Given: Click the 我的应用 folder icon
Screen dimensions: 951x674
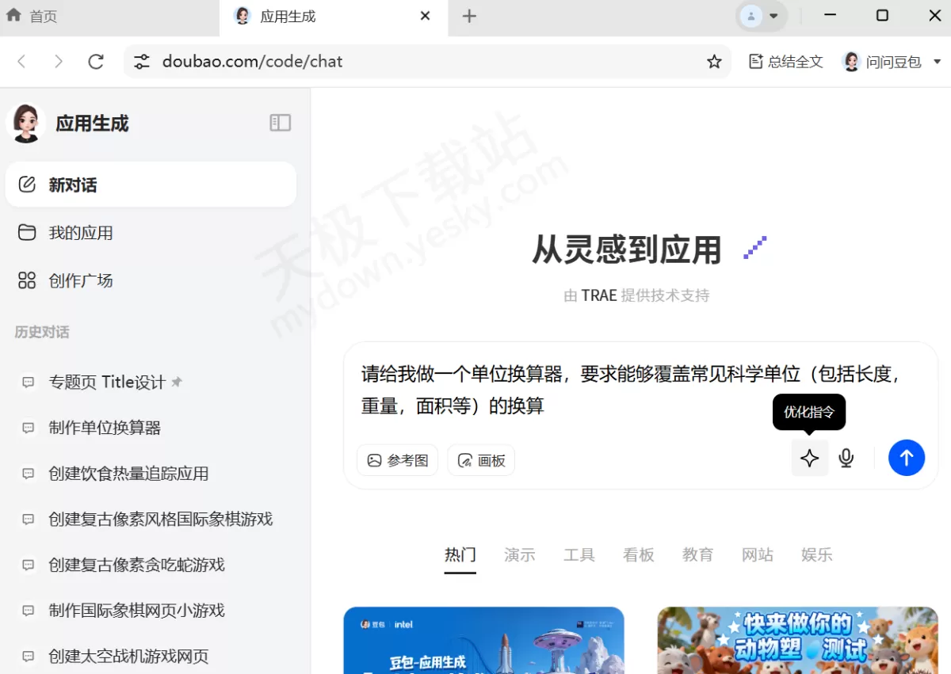Looking at the screenshot, I should [27, 233].
